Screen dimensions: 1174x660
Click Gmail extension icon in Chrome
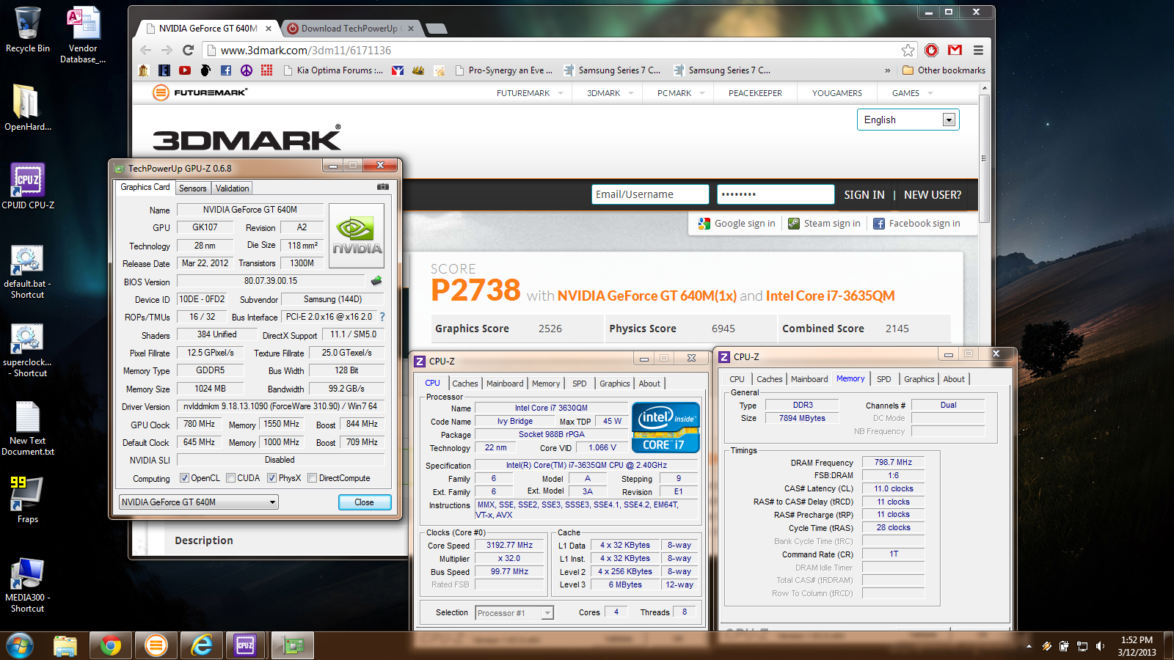[x=955, y=50]
